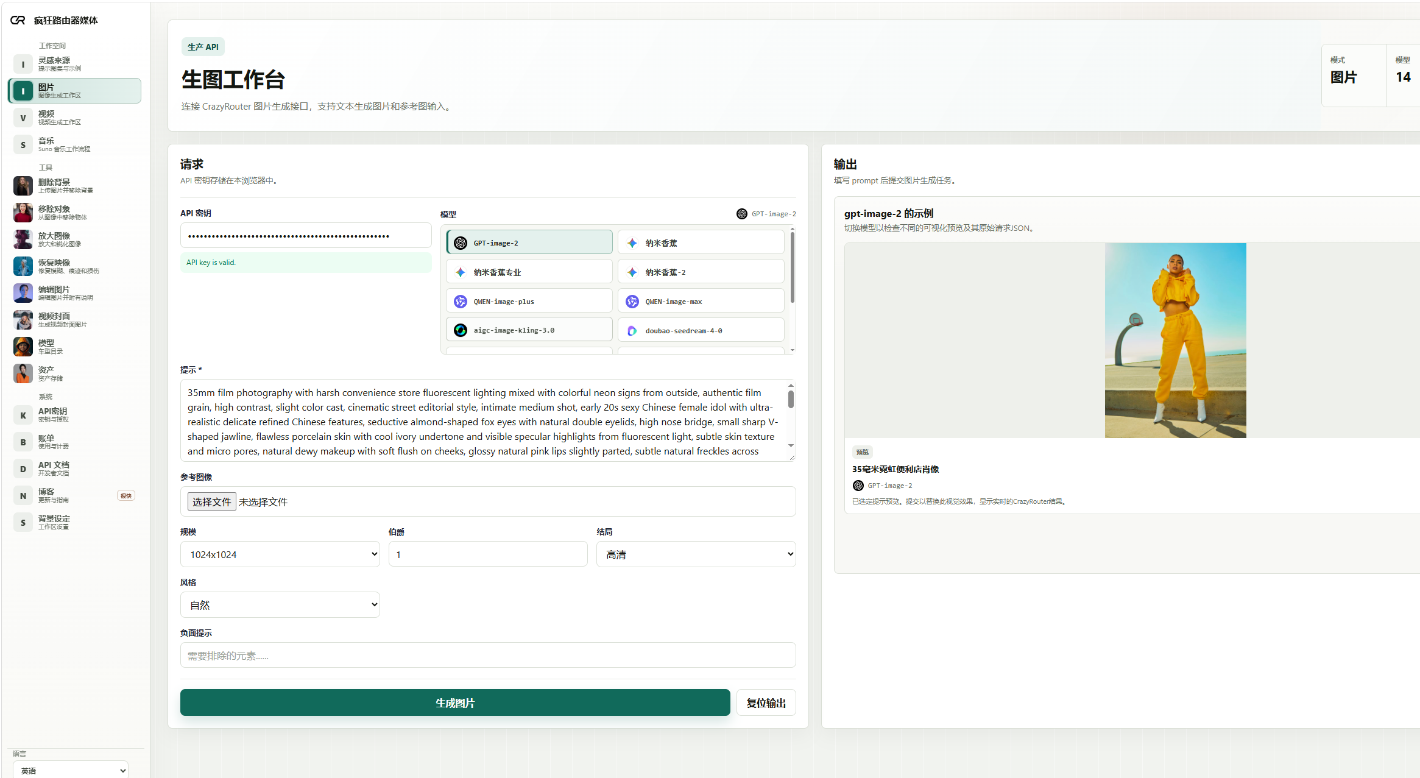Select the aigc-image-kling-3.0 model option

point(529,330)
